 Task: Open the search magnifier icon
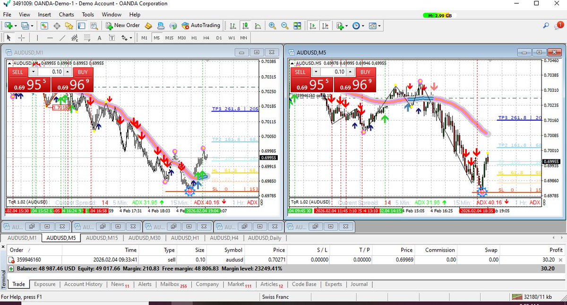pos(546,26)
